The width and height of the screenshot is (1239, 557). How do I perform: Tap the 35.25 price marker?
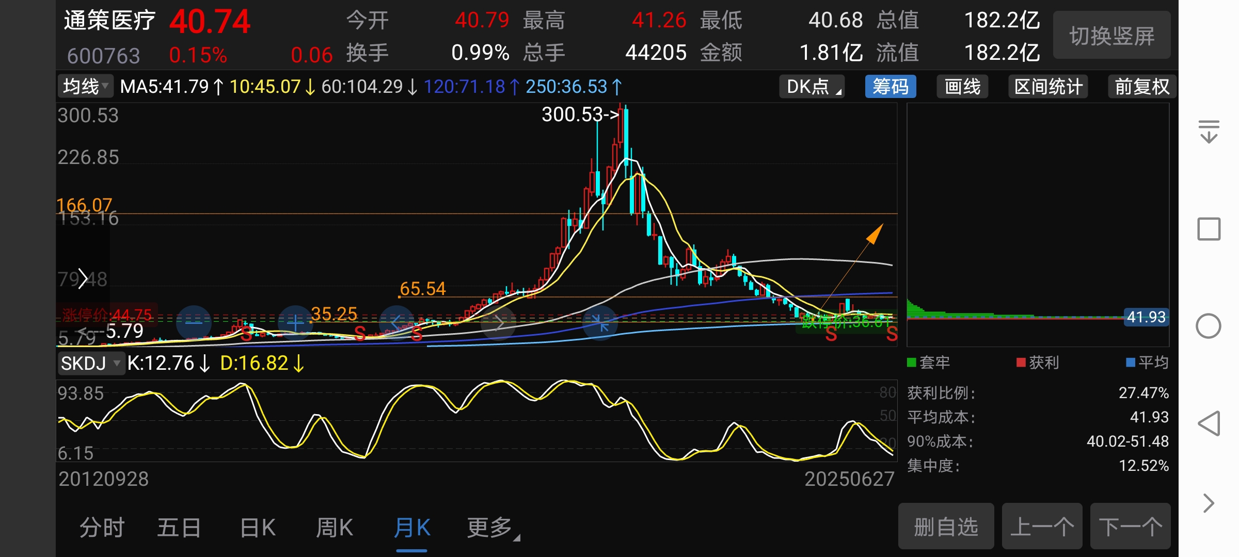pos(334,314)
